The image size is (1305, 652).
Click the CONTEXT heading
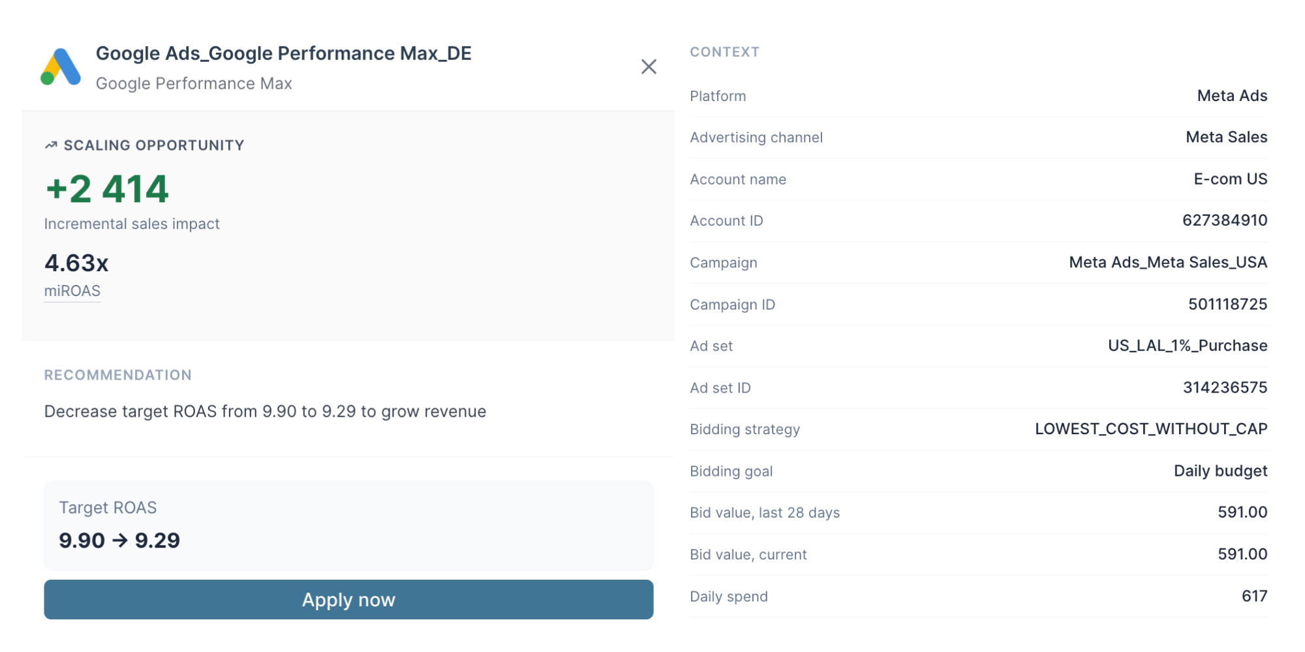725,52
